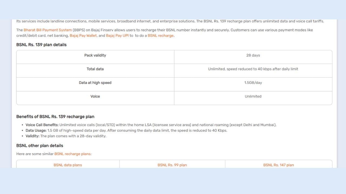Select the speed reduced to 40 kbps cell

click(253, 71)
